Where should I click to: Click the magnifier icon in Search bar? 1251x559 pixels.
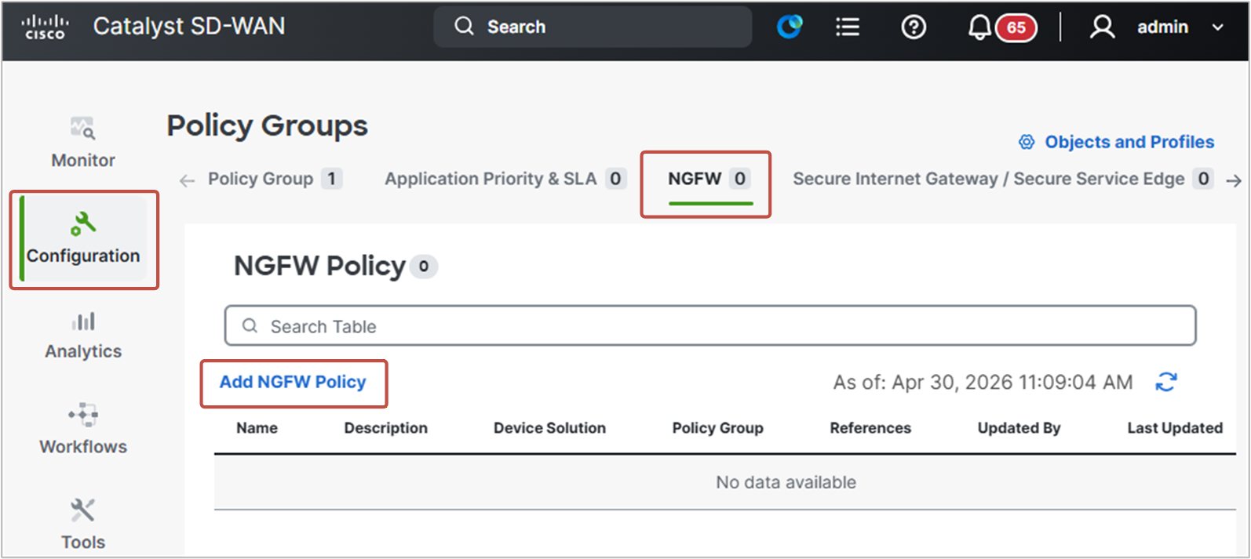464,27
